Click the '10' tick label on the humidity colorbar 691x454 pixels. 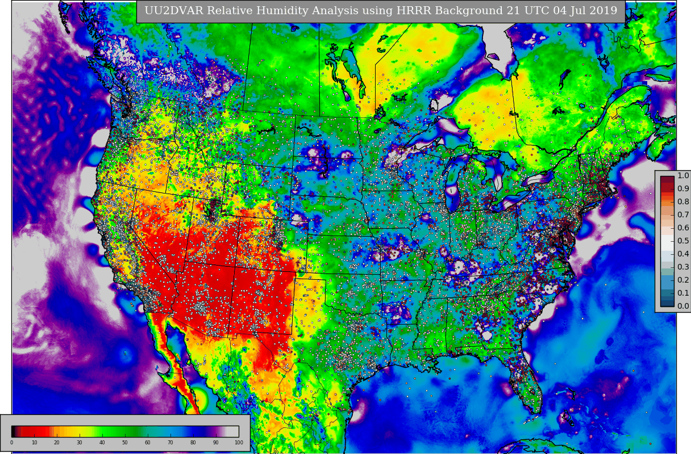point(34,443)
